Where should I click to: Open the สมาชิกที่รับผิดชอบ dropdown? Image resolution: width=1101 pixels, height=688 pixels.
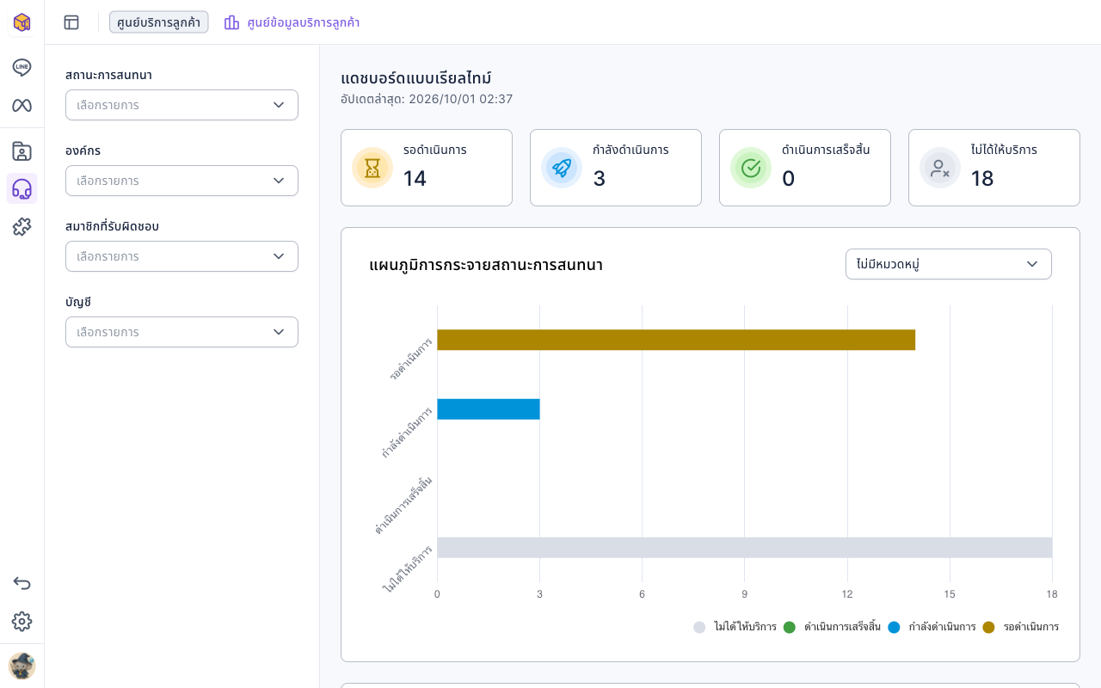181,256
